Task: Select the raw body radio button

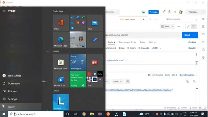Action: coord(120,48)
